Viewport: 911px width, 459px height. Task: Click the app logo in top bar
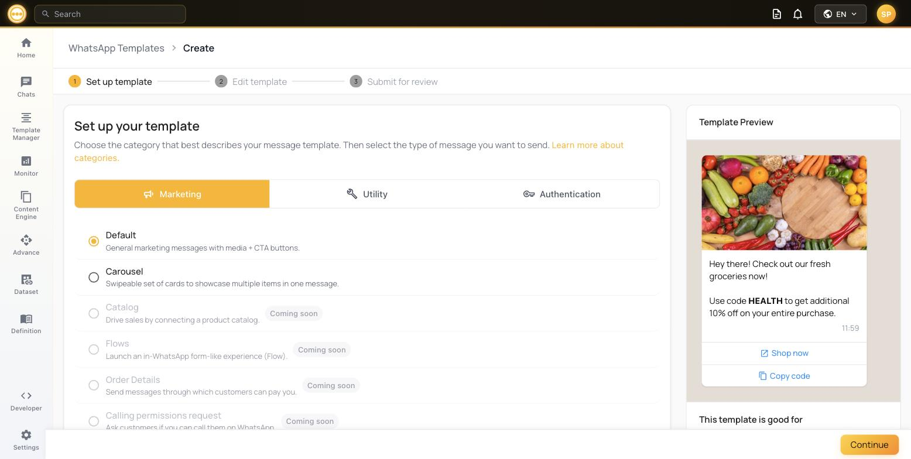17,13
